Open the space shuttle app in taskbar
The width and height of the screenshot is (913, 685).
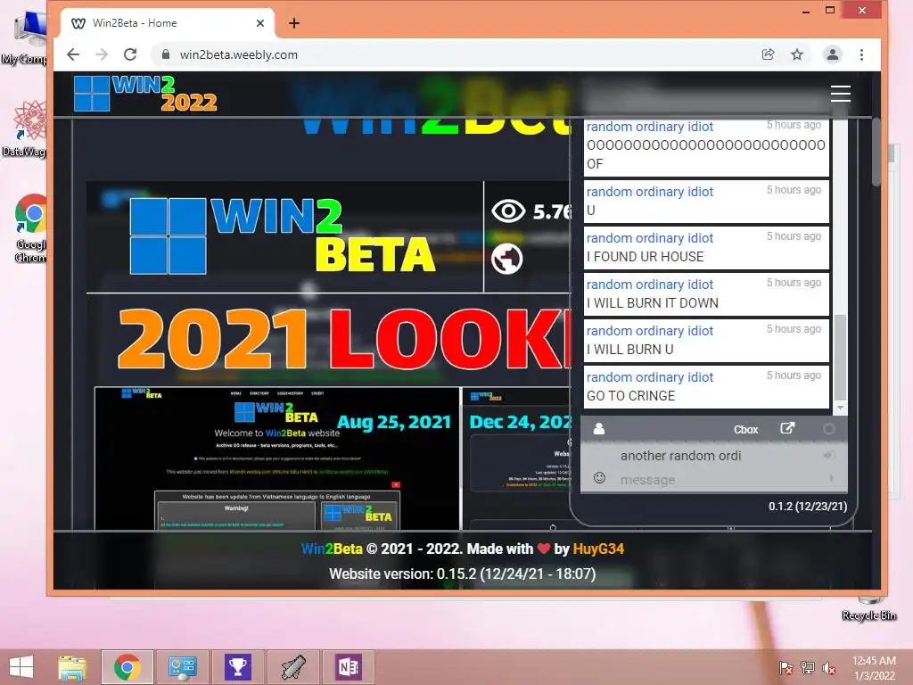point(292,667)
